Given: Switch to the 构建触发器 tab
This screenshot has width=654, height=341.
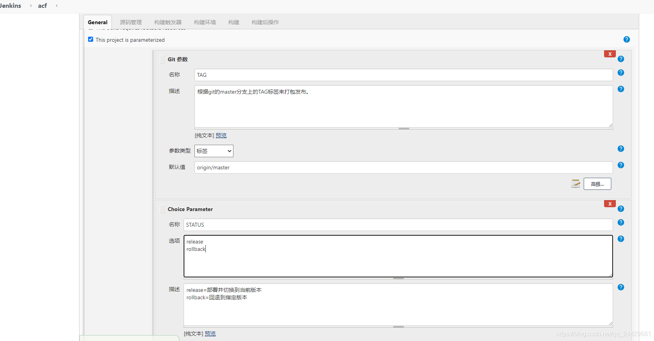Looking at the screenshot, I should click(168, 22).
